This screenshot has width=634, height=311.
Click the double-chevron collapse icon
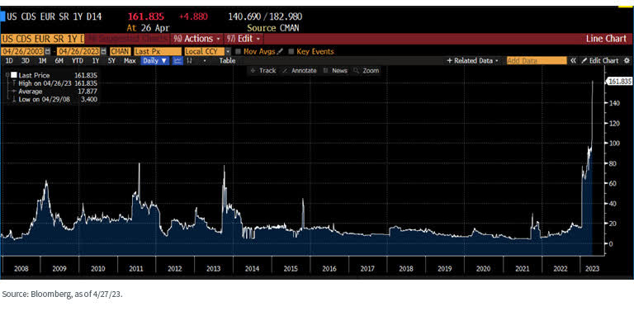(574, 60)
